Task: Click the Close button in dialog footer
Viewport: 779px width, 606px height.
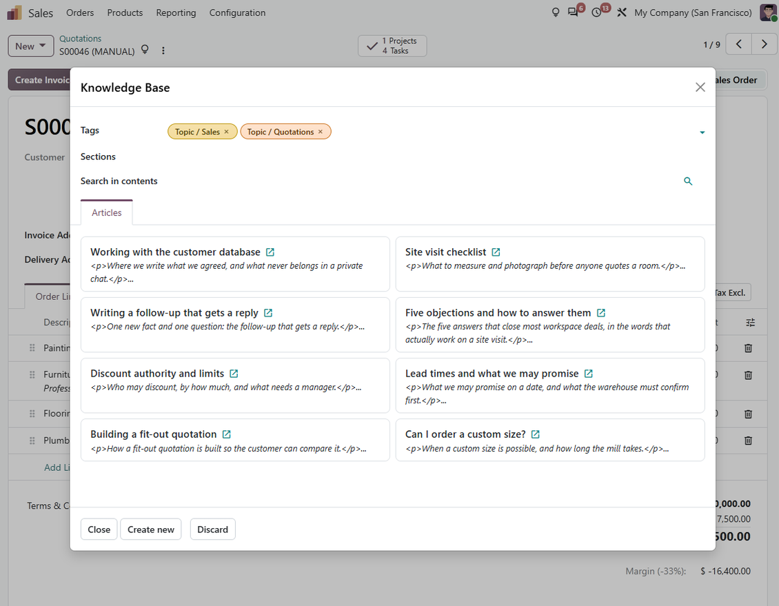Action: click(99, 529)
